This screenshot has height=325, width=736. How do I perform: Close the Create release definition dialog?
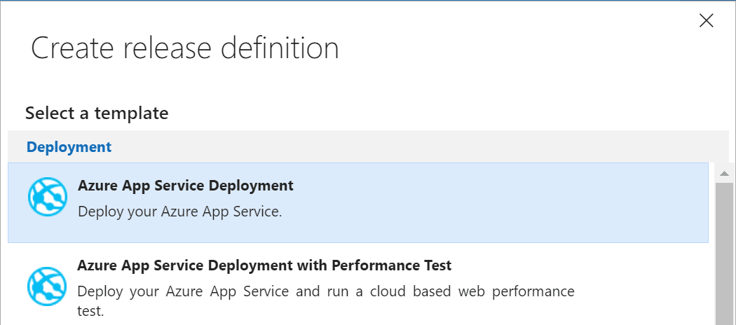pyautogui.click(x=706, y=20)
